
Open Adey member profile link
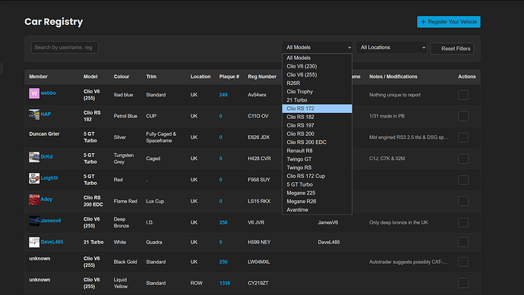(x=46, y=199)
